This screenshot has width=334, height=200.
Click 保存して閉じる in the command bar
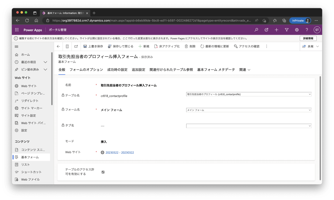(121, 47)
